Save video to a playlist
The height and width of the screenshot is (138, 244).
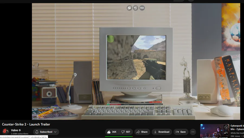181,132
